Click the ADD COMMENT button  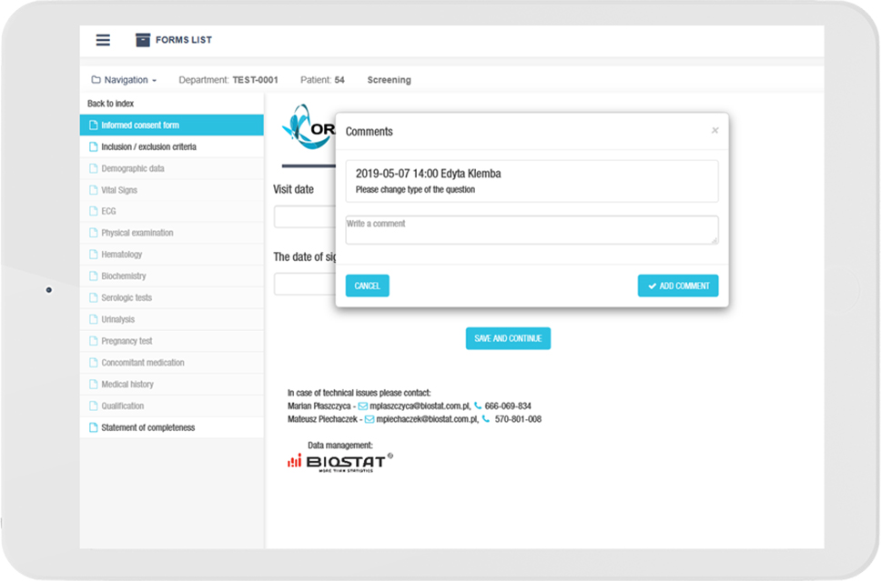click(678, 285)
